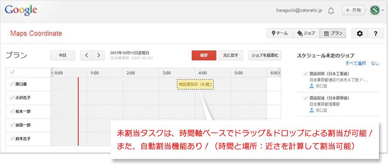Toggle checkbox for 原口豊
This screenshot has height=165, width=388.
tap(12, 84)
